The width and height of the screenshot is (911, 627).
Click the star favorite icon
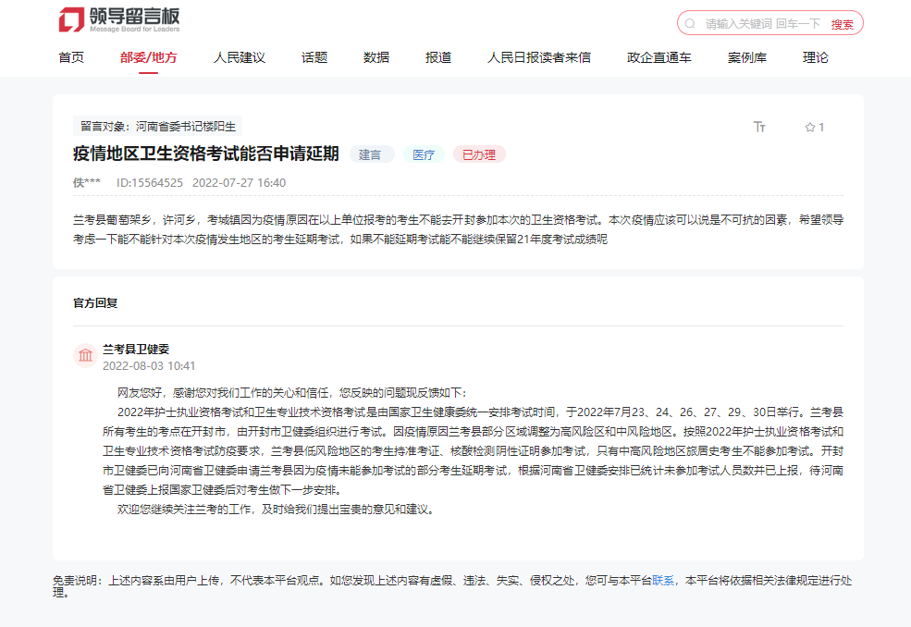(809, 127)
